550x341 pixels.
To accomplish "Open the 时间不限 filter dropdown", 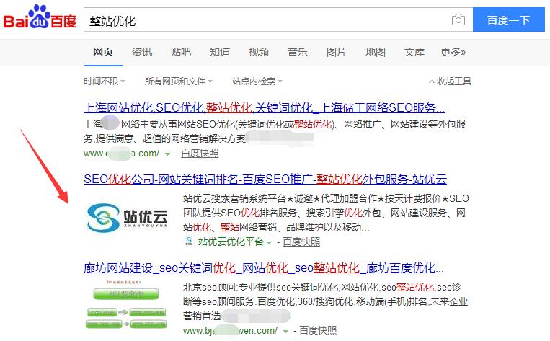I will 105,81.
